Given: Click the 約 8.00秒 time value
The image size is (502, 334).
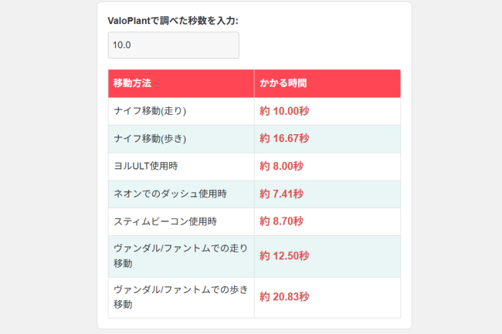Looking at the screenshot, I should tap(281, 166).
